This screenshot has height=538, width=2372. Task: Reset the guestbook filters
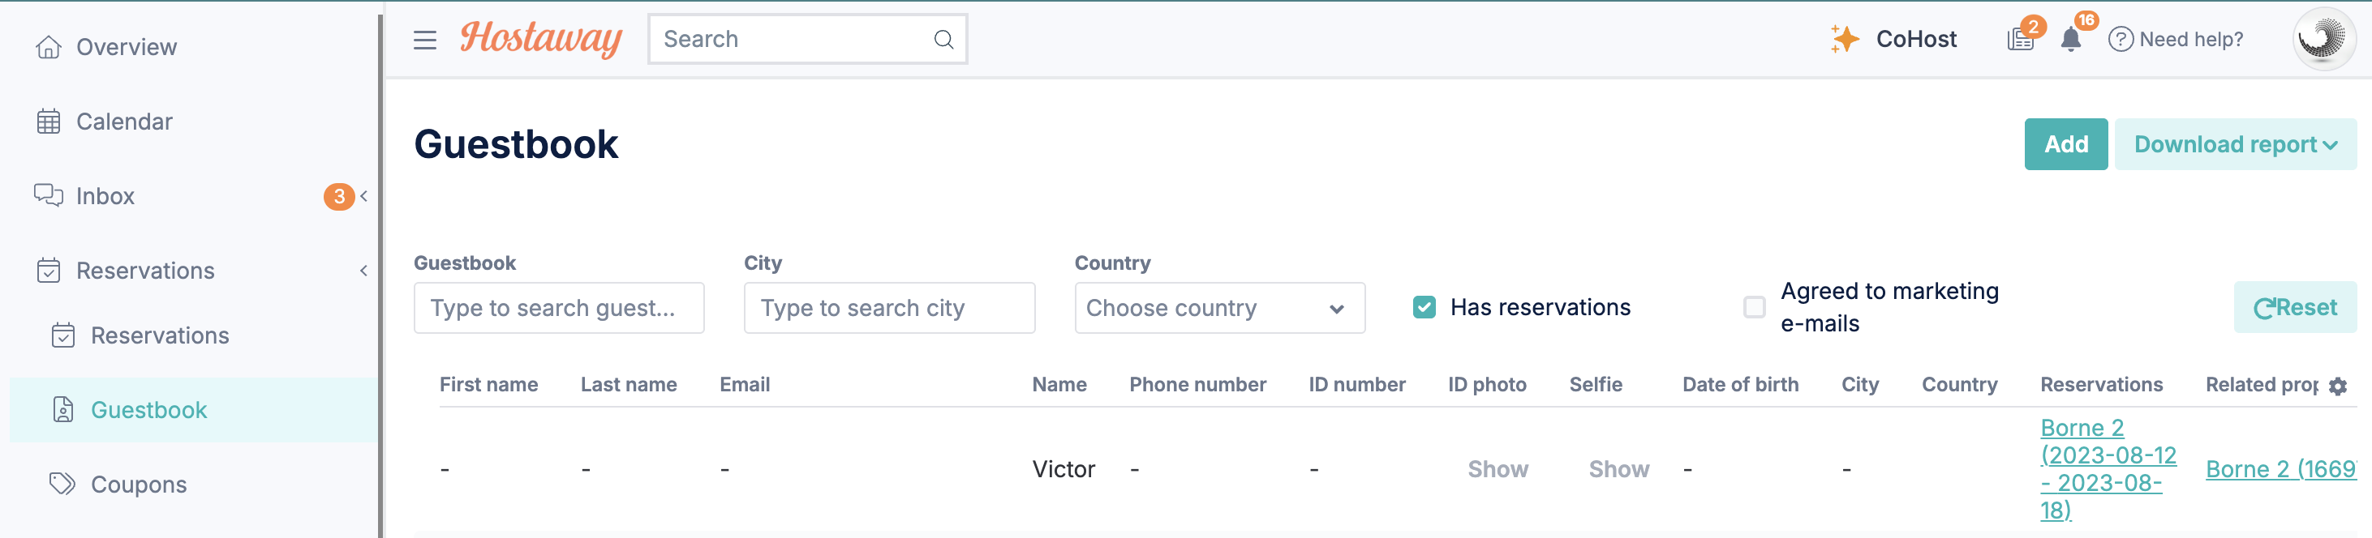(2295, 307)
